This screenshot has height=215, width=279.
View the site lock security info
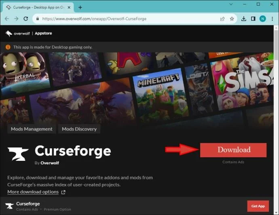[38, 19]
